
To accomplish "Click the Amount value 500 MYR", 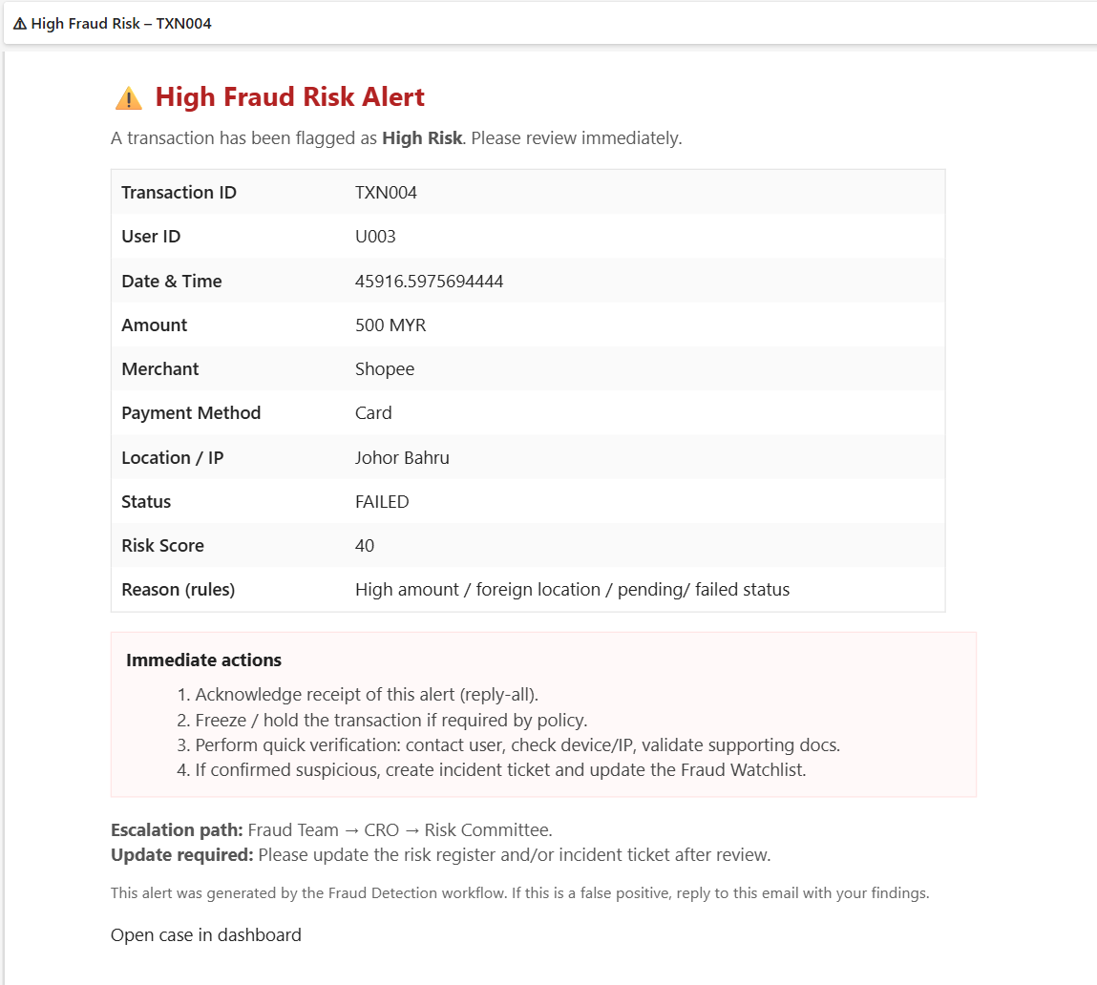I will click(x=390, y=325).
